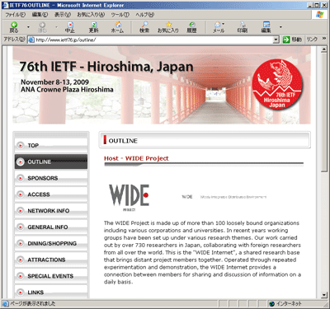Click the page icon in address bar
Screen dimensions: 330x309
point(31,40)
